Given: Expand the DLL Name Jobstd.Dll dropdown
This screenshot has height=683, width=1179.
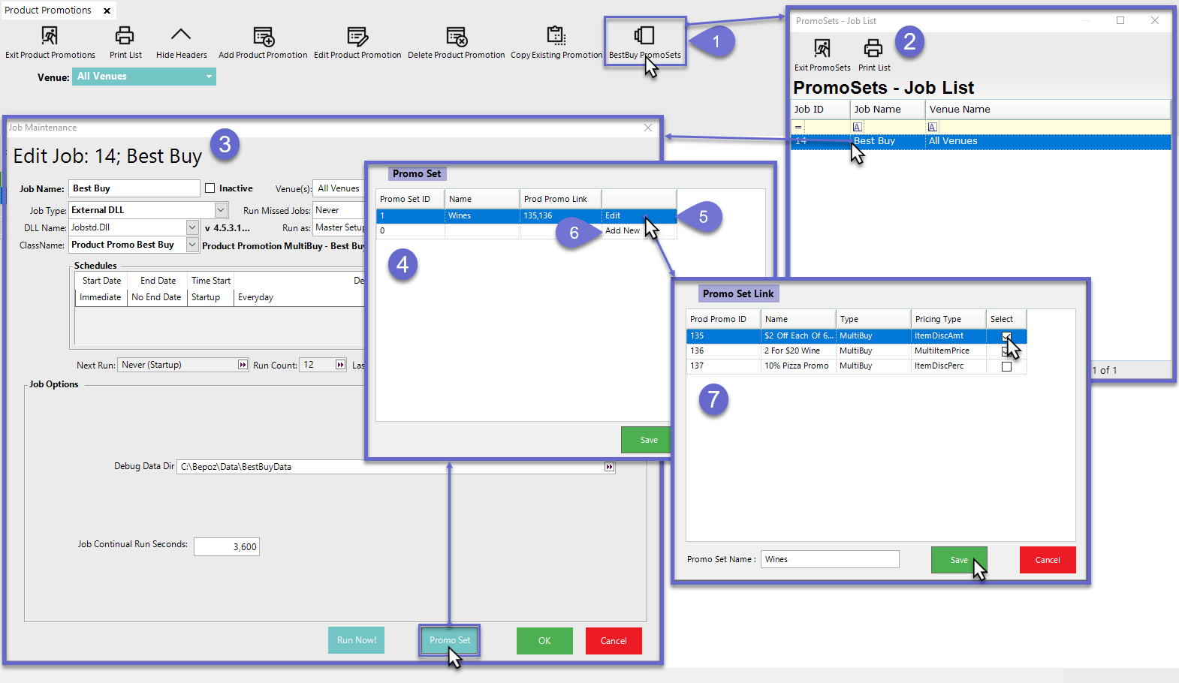Looking at the screenshot, I should click(192, 227).
